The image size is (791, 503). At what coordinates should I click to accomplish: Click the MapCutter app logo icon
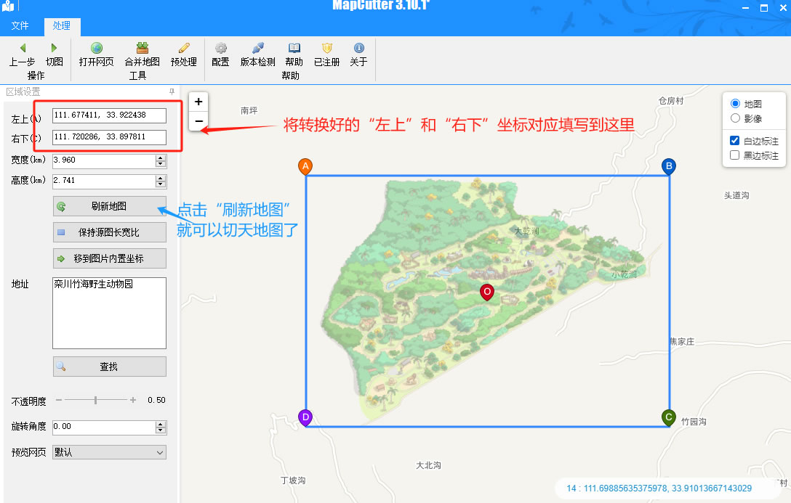point(8,6)
